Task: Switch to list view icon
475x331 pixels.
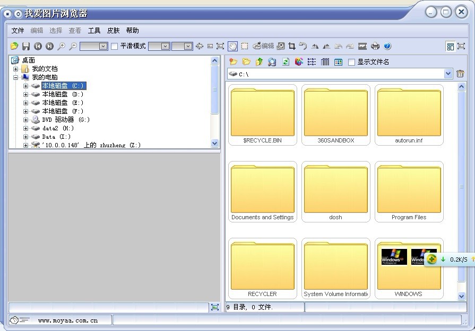Action: point(312,62)
